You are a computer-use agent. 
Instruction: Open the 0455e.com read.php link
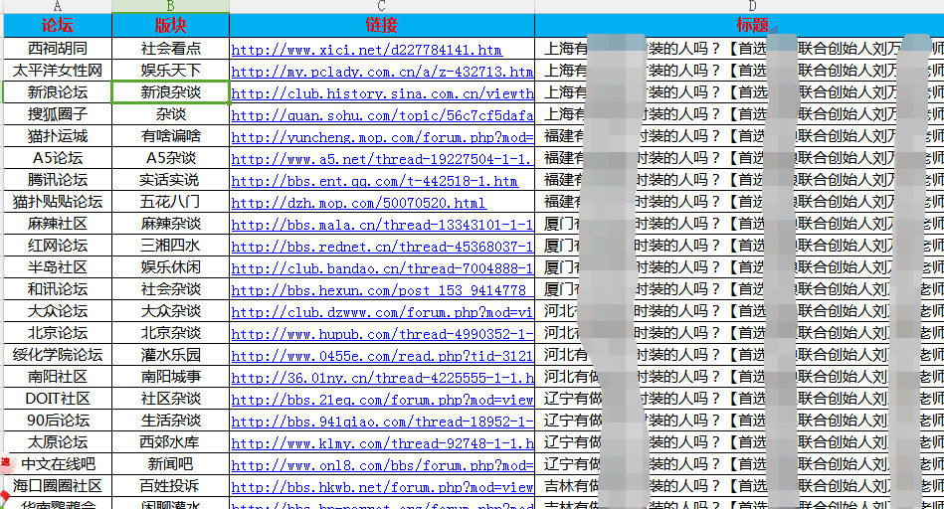click(x=382, y=356)
